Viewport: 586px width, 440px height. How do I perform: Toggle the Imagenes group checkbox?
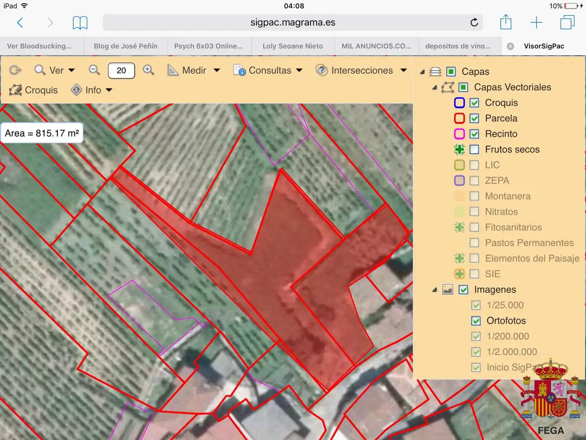(464, 290)
